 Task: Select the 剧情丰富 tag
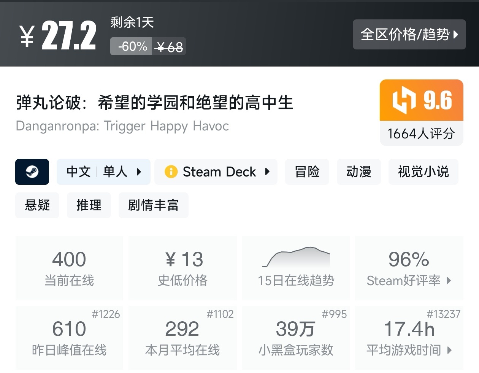coord(154,205)
